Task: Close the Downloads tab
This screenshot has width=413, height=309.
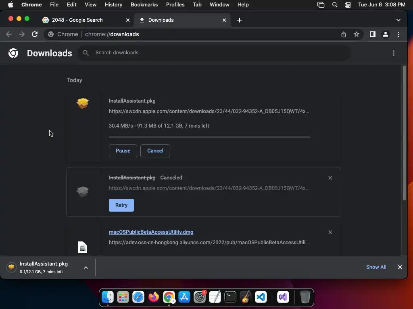Action: (x=224, y=20)
